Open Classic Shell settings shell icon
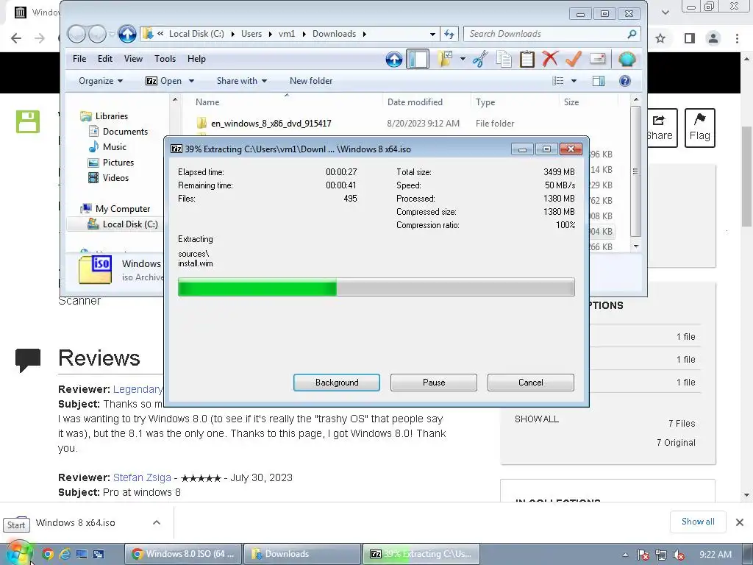 pyautogui.click(x=627, y=59)
